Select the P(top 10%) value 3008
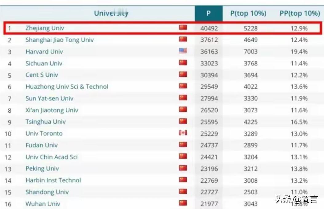This screenshot has height=209, width=324. [x=251, y=180]
